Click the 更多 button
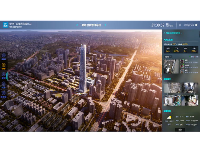The image size is (200, 150). (x=180, y=130)
